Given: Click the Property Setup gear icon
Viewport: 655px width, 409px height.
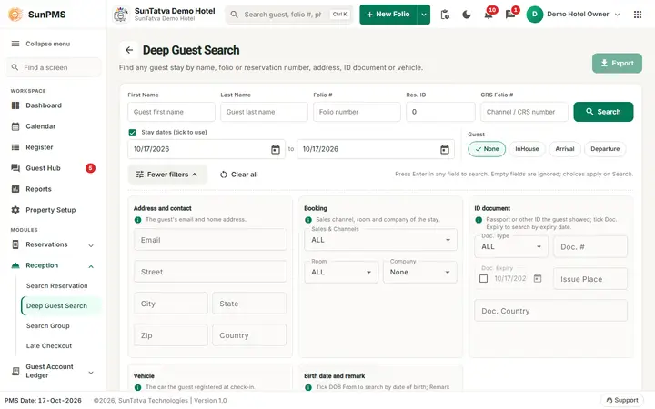Looking at the screenshot, I should coord(15,210).
